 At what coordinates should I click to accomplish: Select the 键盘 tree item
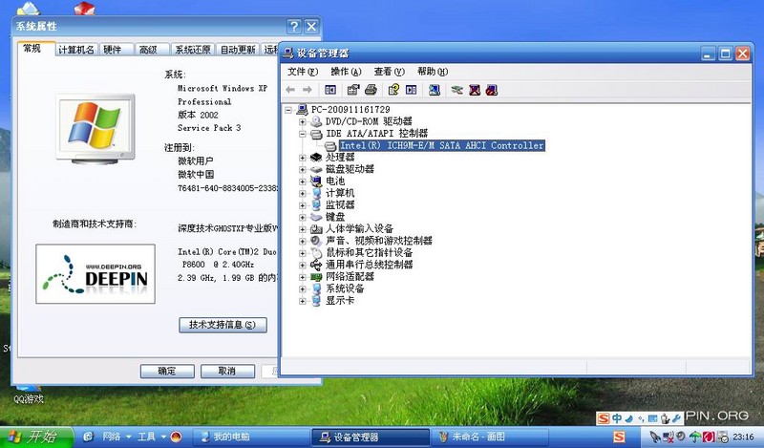(335, 217)
